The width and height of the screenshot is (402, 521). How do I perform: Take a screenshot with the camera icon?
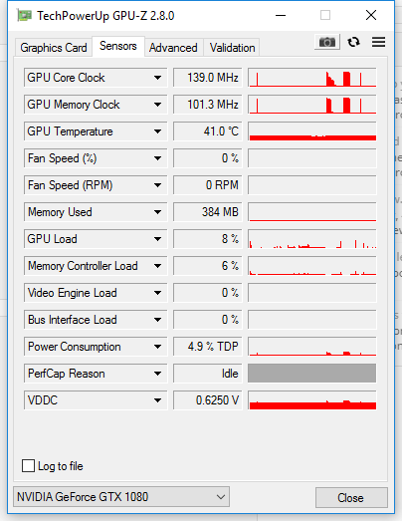327,42
